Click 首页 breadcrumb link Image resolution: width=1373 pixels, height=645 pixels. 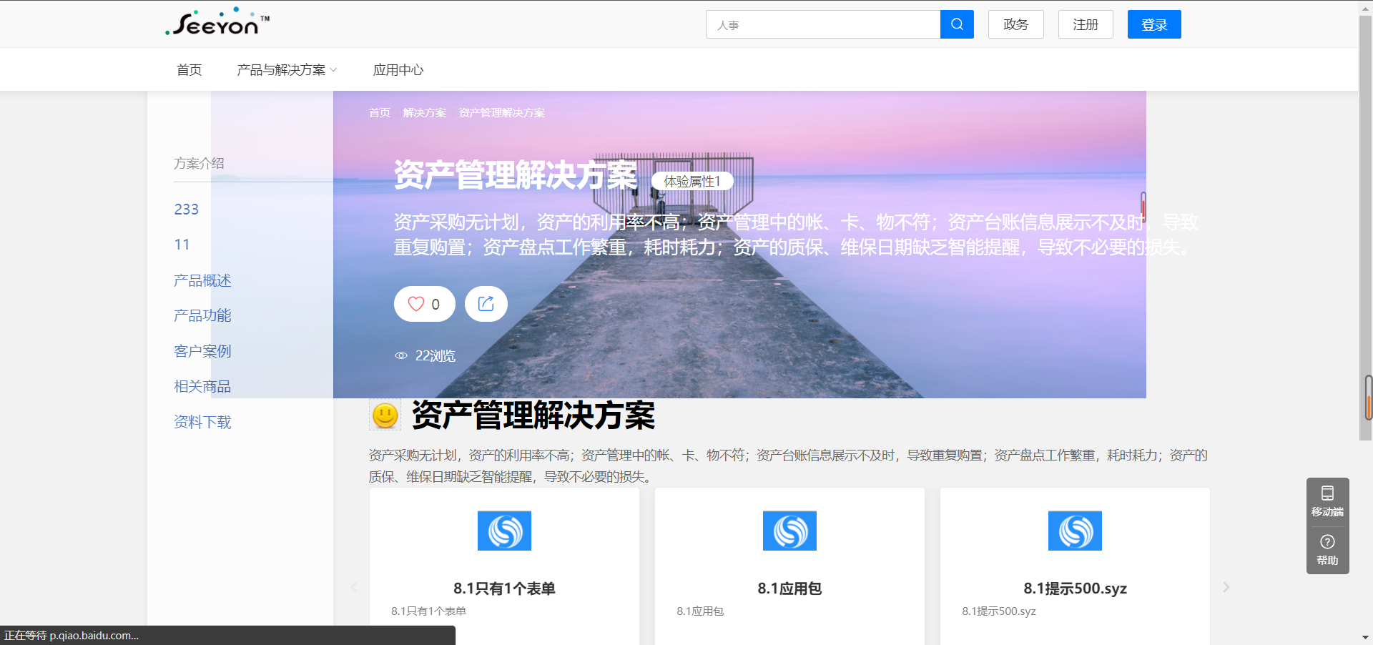coord(380,113)
